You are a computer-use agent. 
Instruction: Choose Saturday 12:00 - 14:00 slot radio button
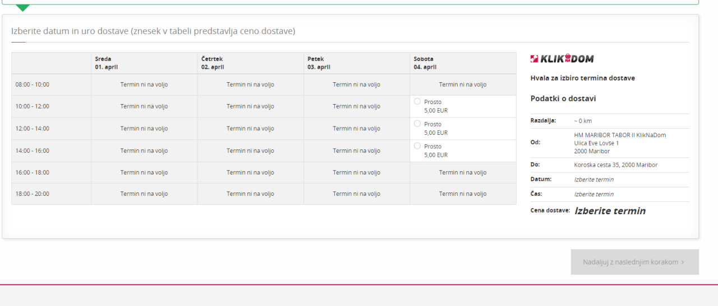[417, 124]
